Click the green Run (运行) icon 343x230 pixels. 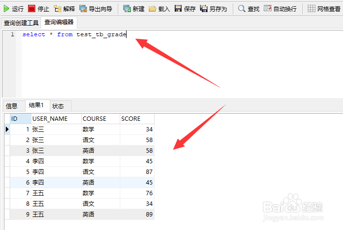(6, 9)
